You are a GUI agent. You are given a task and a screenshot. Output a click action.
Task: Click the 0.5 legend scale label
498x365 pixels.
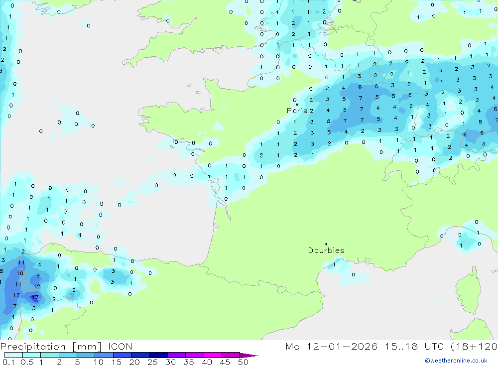(x=27, y=362)
